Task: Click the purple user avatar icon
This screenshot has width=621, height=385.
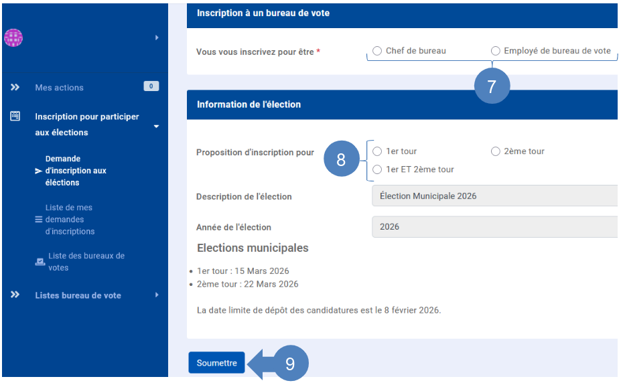Action: click(13, 37)
